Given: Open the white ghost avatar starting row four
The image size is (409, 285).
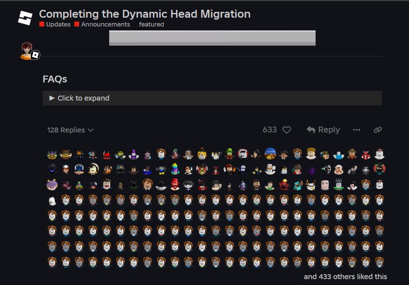Looking at the screenshot, I should [x=52, y=201].
